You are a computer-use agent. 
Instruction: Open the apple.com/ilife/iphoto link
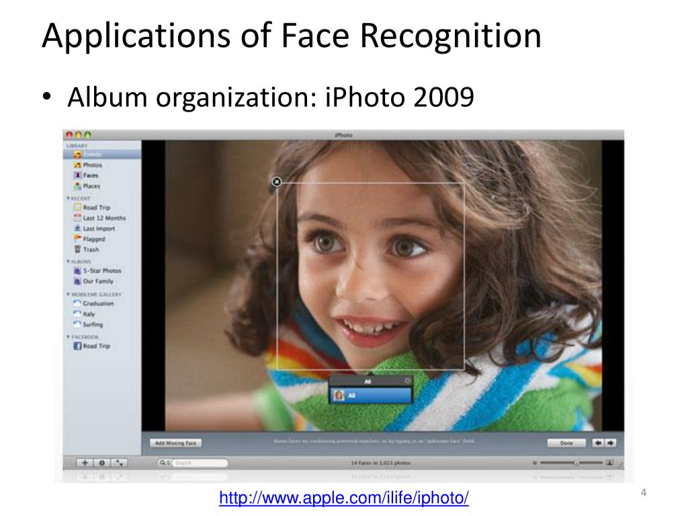tap(343, 498)
